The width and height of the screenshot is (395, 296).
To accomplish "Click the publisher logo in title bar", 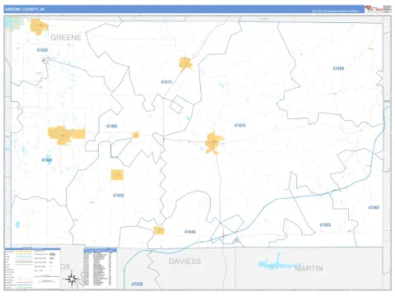I will point(374,9).
